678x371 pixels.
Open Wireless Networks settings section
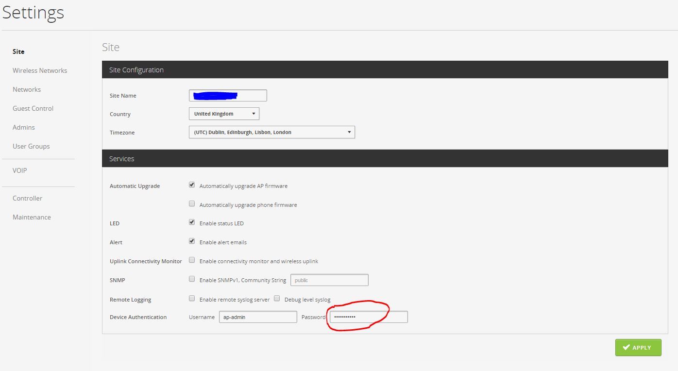click(40, 70)
